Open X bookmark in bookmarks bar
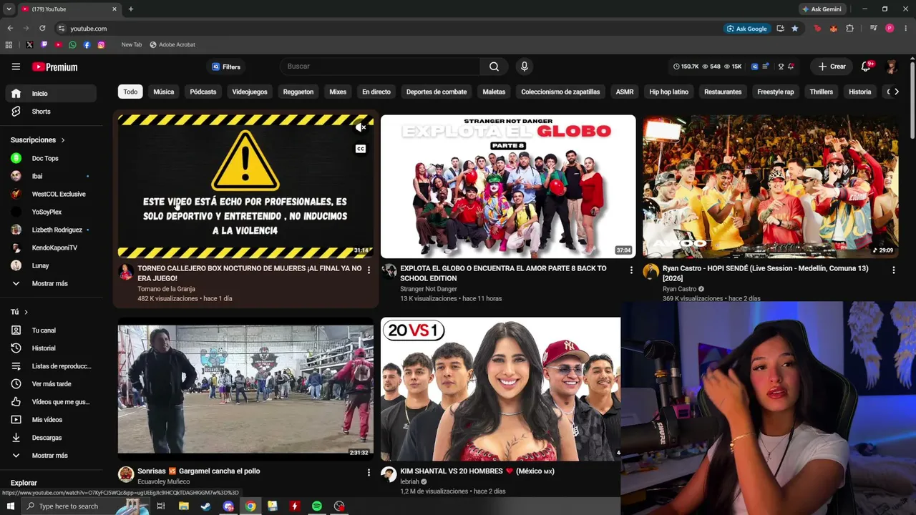 [x=29, y=44]
